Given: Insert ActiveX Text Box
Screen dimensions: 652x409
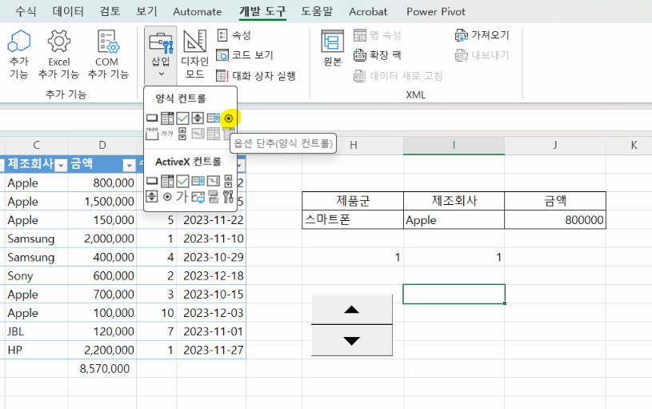Looking at the screenshot, I should 213,181.
